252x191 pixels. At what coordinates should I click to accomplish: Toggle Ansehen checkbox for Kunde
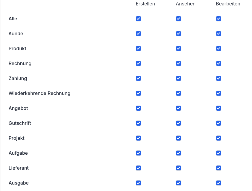[x=178, y=34]
